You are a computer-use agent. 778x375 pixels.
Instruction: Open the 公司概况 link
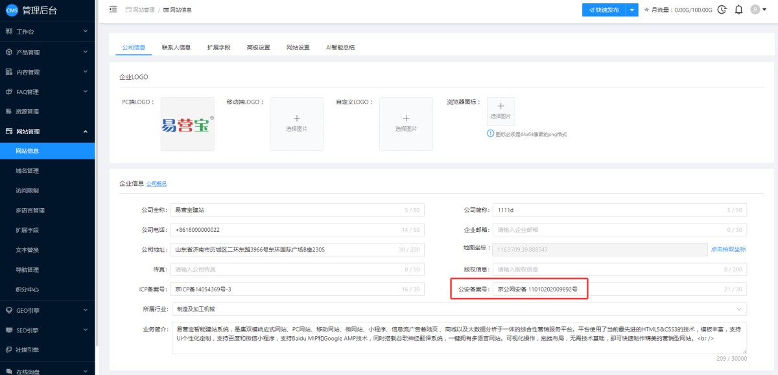pos(156,184)
